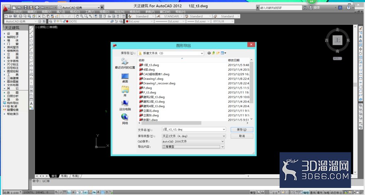Select the Multiline Text A tool
Viewport: 365px width, 195px height.
(31, 104)
